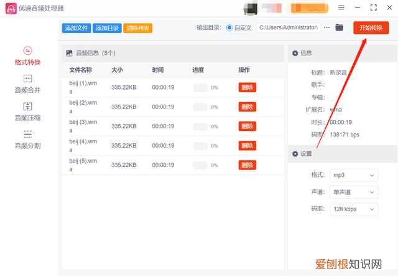Select the 自定义 output directory radio
This screenshot has width=398, height=276.
pyautogui.click(x=229, y=28)
